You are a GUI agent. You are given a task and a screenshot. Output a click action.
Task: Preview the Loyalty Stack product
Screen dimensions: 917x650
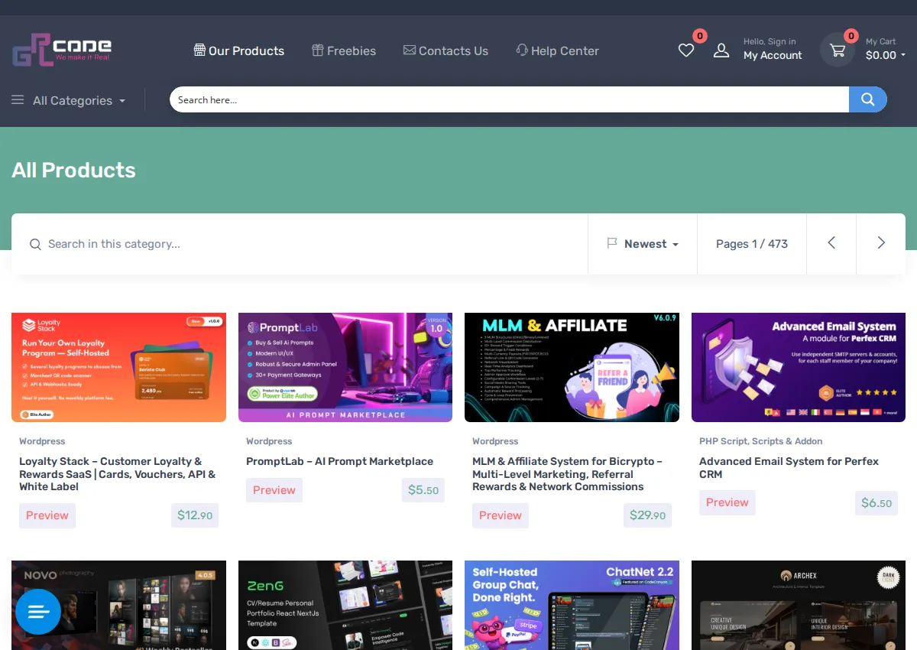pos(47,515)
